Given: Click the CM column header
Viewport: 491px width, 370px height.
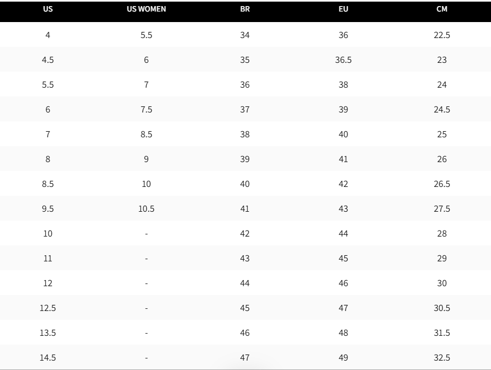Looking at the screenshot, I should point(442,9).
